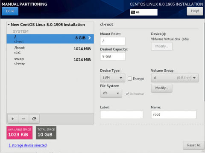Open the Device Type LVM dropdown

click(113, 78)
